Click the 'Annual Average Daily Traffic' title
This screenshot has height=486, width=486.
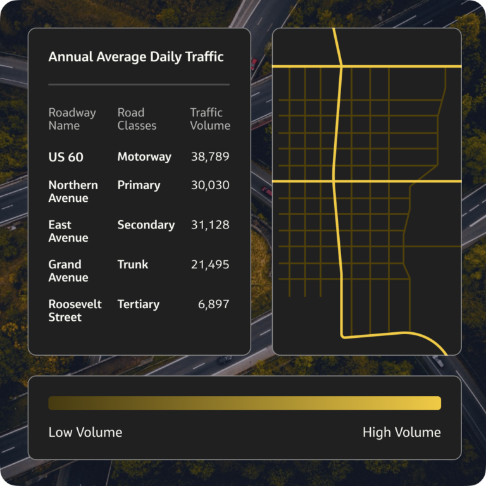(136, 57)
